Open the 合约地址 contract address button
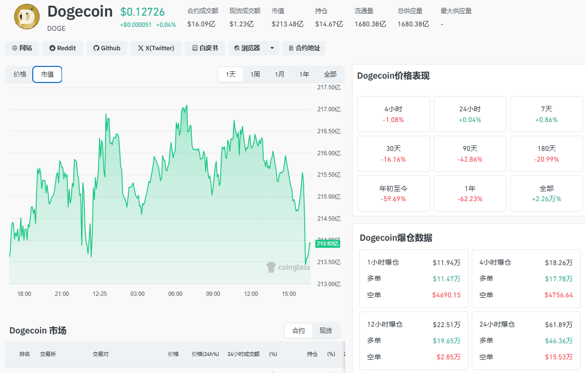This screenshot has width=585, height=373. (x=304, y=48)
